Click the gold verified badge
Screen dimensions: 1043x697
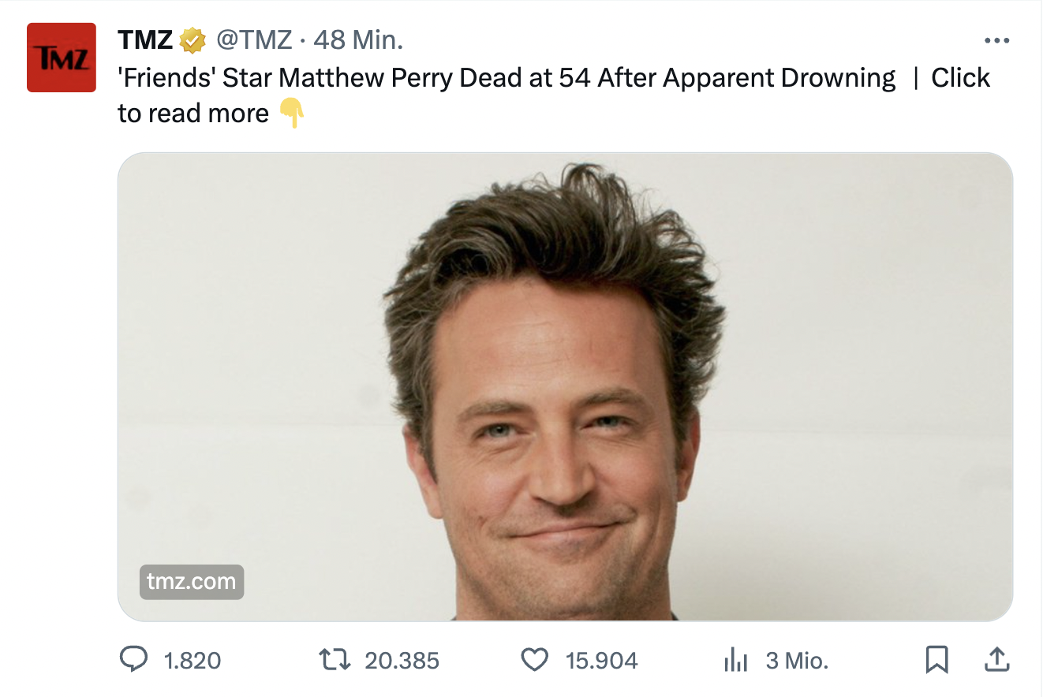[x=193, y=40]
